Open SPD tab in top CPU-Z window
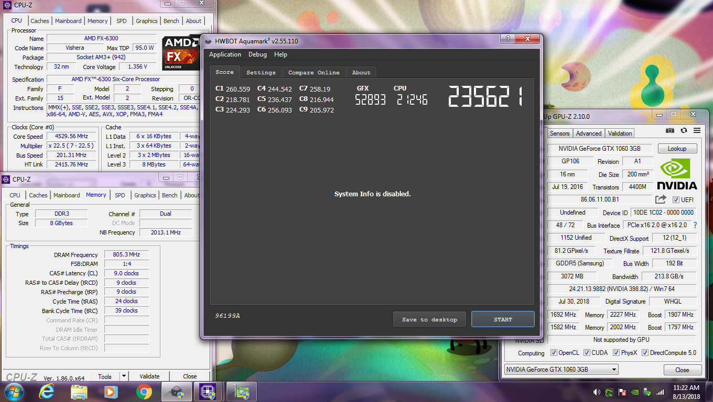 pos(122,21)
